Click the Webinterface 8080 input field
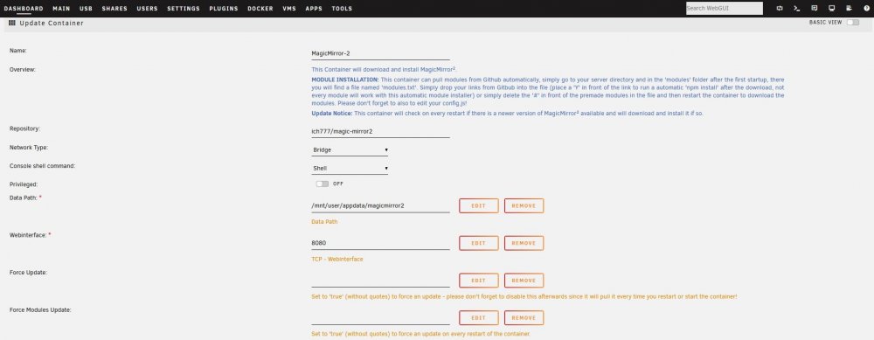Screen dimensions: 874x340 coord(380,243)
